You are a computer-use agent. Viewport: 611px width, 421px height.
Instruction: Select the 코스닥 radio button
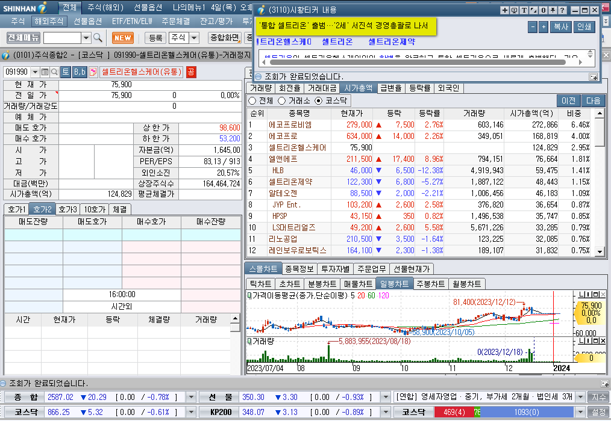(x=319, y=101)
